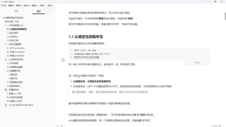Select outline item 3.1 评估背景
The image size is (226, 127).
12,63
